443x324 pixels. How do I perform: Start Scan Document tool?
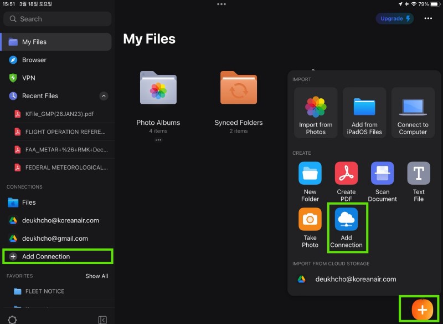tap(382, 174)
